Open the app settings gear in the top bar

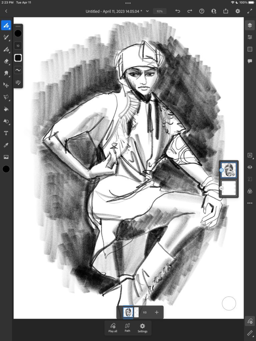(x=238, y=11)
